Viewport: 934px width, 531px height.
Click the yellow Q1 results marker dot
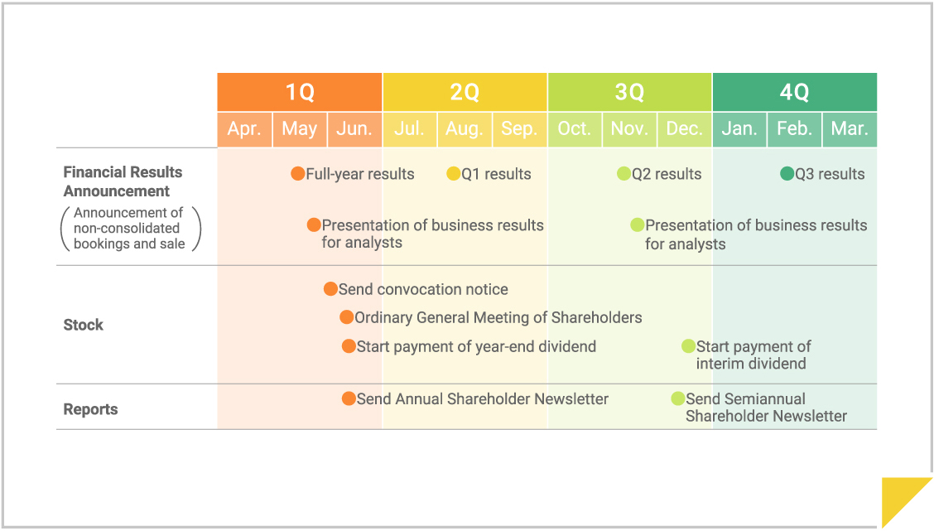click(x=454, y=174)
